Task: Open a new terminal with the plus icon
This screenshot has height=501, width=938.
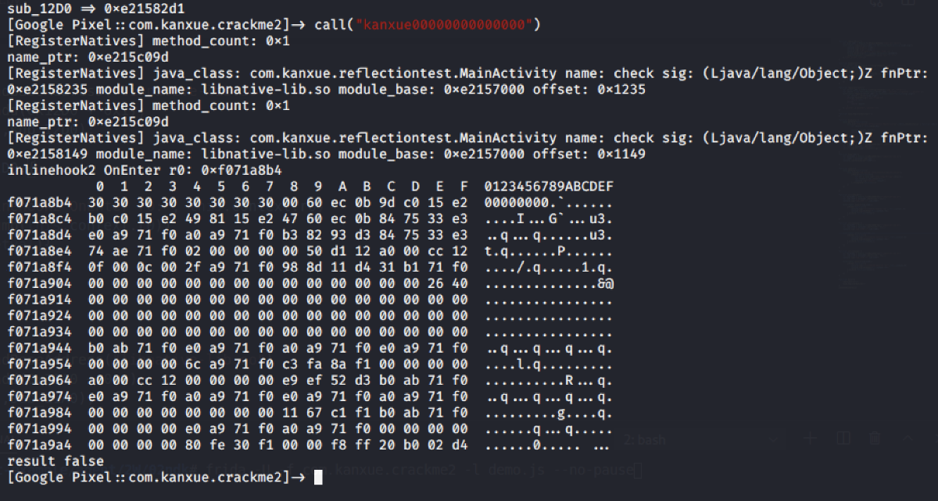Action: coord(811,439)
